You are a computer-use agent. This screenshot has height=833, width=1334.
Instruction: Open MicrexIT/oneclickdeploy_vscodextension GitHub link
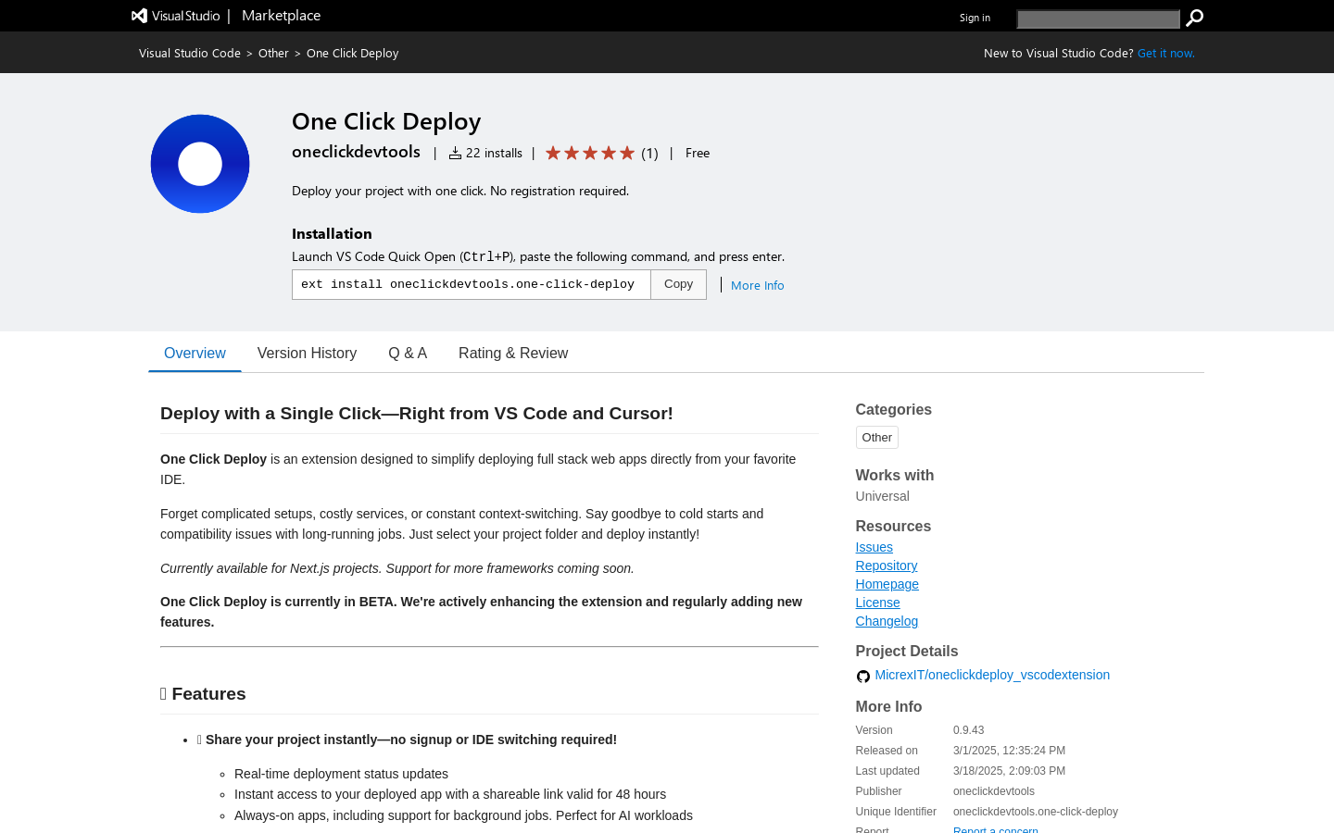pos(992,675)
